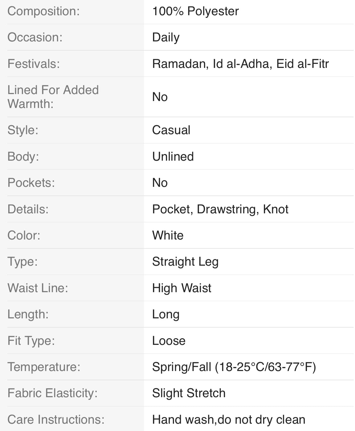Click the "High Waist" value
The width and height of the screenshot is (355, 431).
click(x=181, y=288)
